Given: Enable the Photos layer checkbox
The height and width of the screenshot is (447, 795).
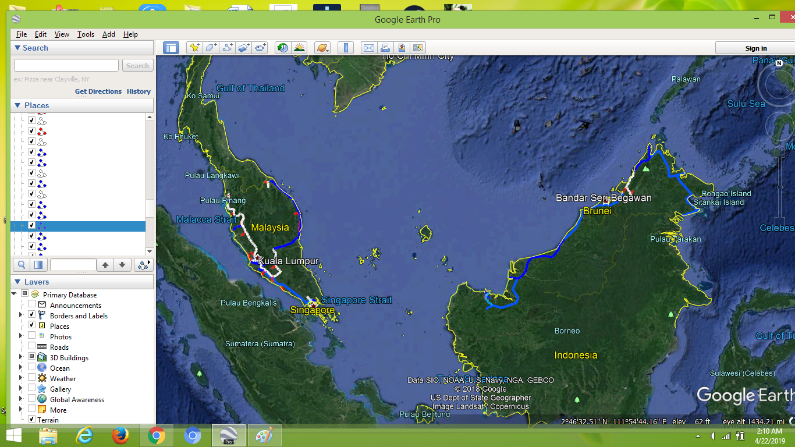Looking at the screenshot, I should 31,336.
